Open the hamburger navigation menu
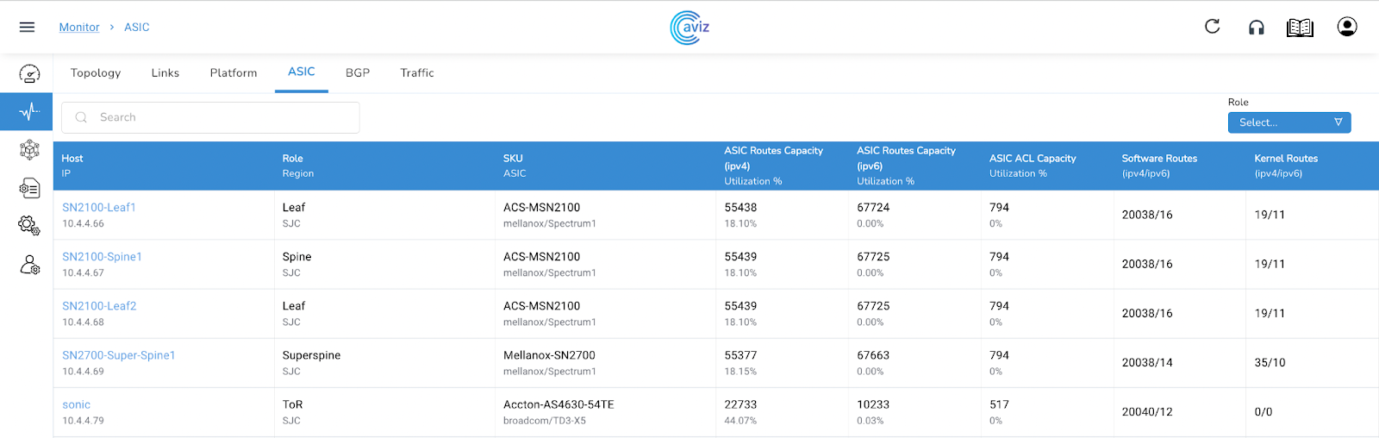 click(x=27, y=27)
